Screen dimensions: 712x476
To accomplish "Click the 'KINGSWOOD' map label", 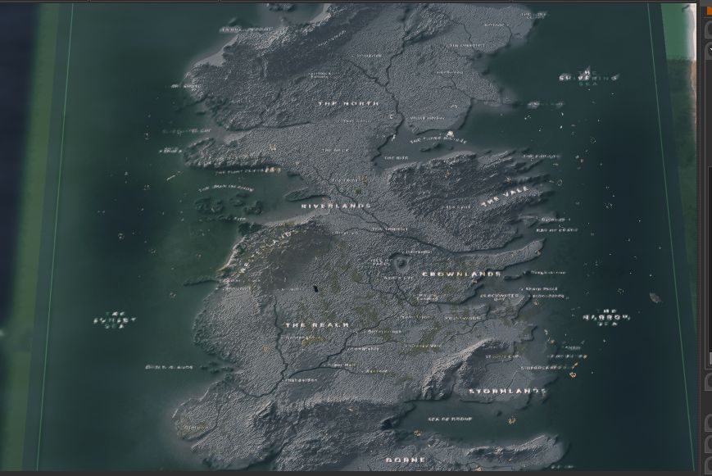I will [462, 318].
